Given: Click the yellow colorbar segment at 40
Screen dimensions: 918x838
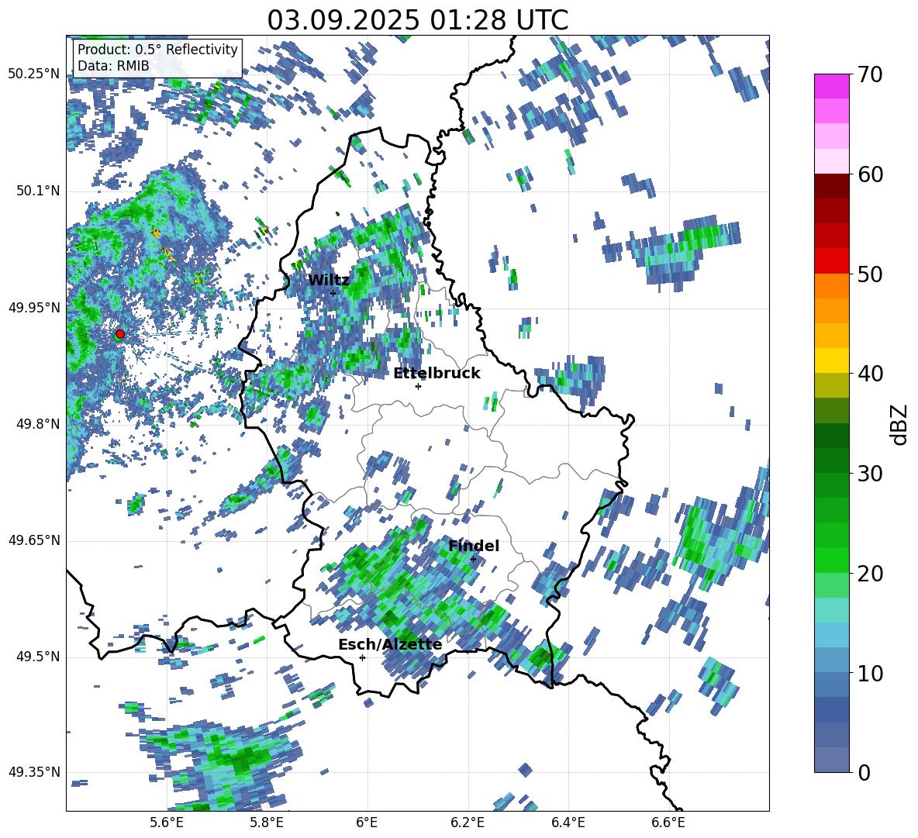Looking at the screenshot, I should 831,360.
